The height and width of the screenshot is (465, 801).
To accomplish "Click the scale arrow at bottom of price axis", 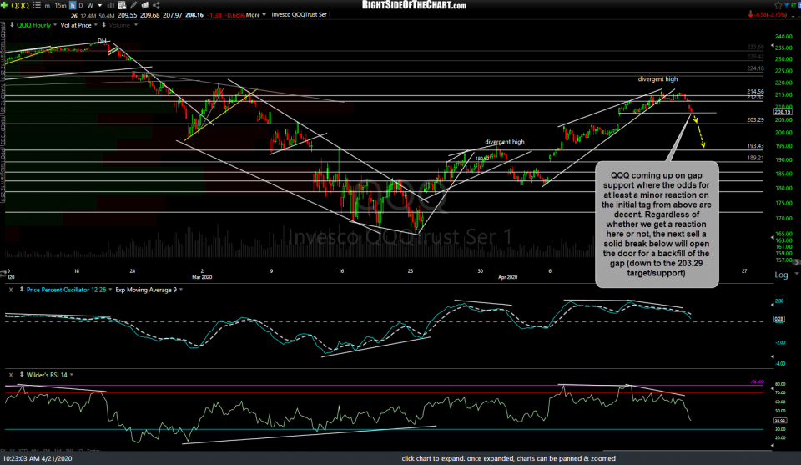I will [772, 238].
